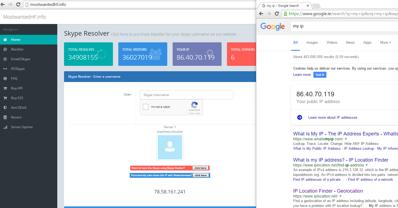Viewport: 398px width, 208px height.
Task: Open 'What Is My Public IP Address' sublink
Action: tap(317, 148)
